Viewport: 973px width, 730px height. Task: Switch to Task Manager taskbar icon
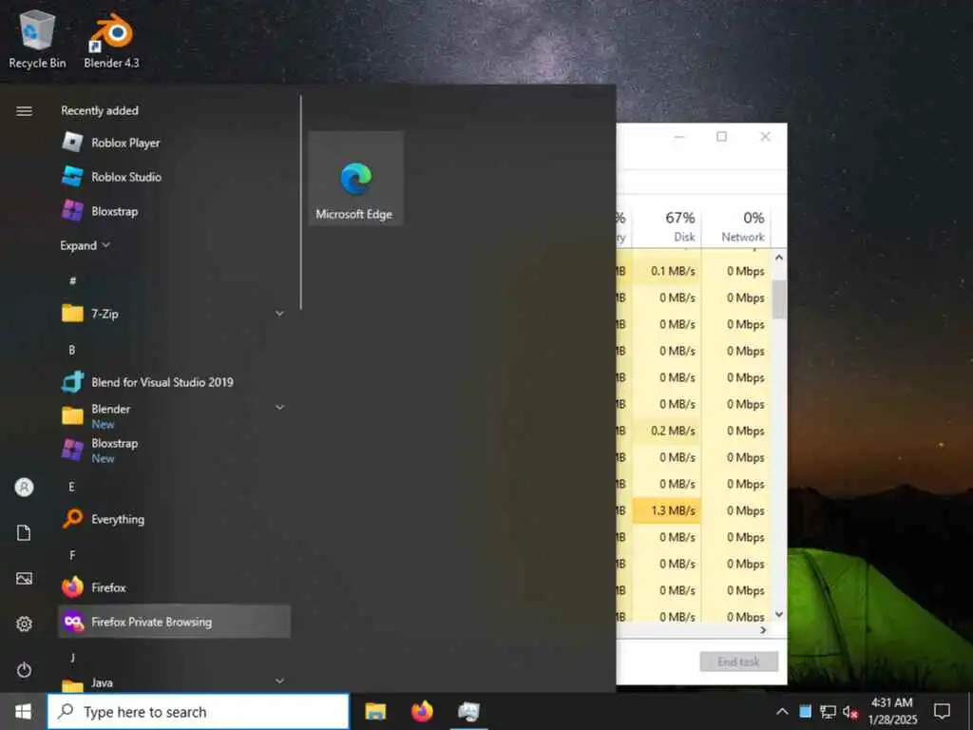coord(468,711)
